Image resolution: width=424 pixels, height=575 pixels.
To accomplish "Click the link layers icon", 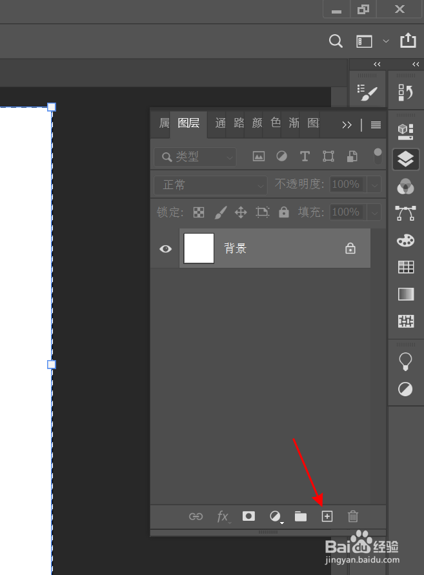I will (196, 517).
